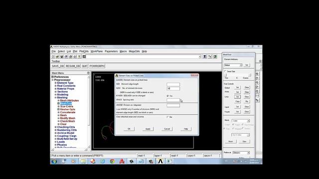Click the Report Generator toolbar icon

pos(75,57)
